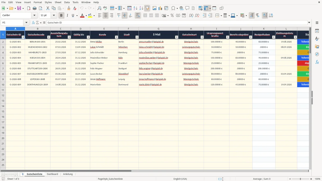Toggle Print Preview icon
Image resolution: width=322 pixels, height=181 pixels.
pos(40,8)
